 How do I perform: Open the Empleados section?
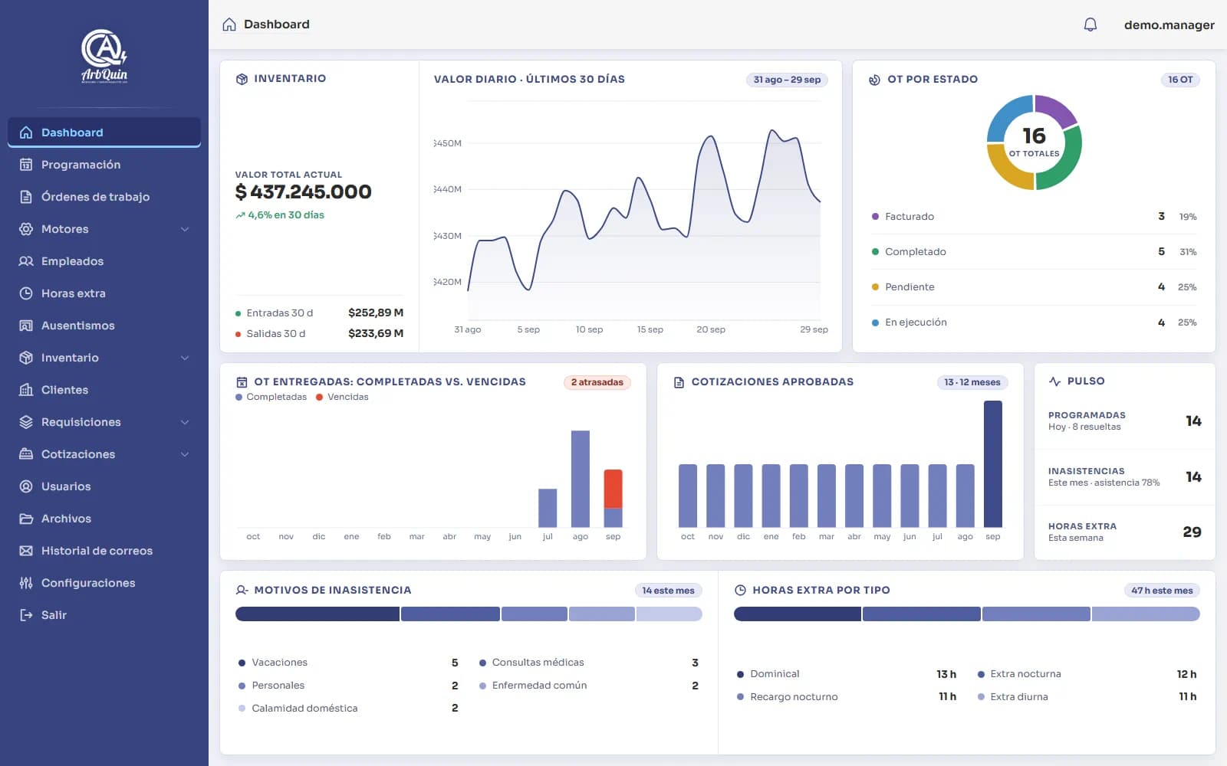(104, 261)
